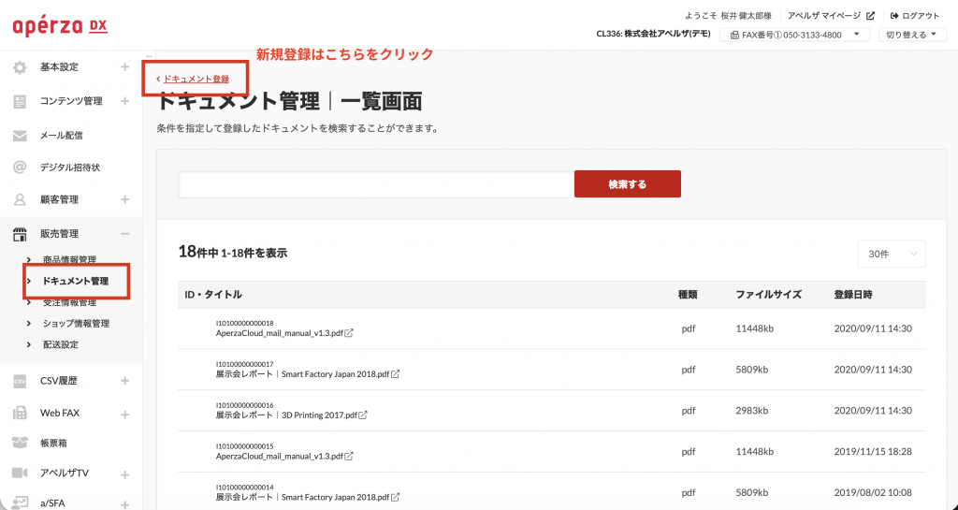Click the CSV履歴 icon in sidebar
This screenshot has height=510, width=958.
(20, 381)
